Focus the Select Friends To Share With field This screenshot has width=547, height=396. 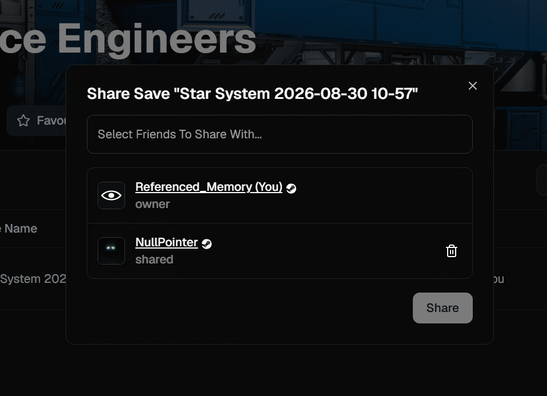click(279, 134)
